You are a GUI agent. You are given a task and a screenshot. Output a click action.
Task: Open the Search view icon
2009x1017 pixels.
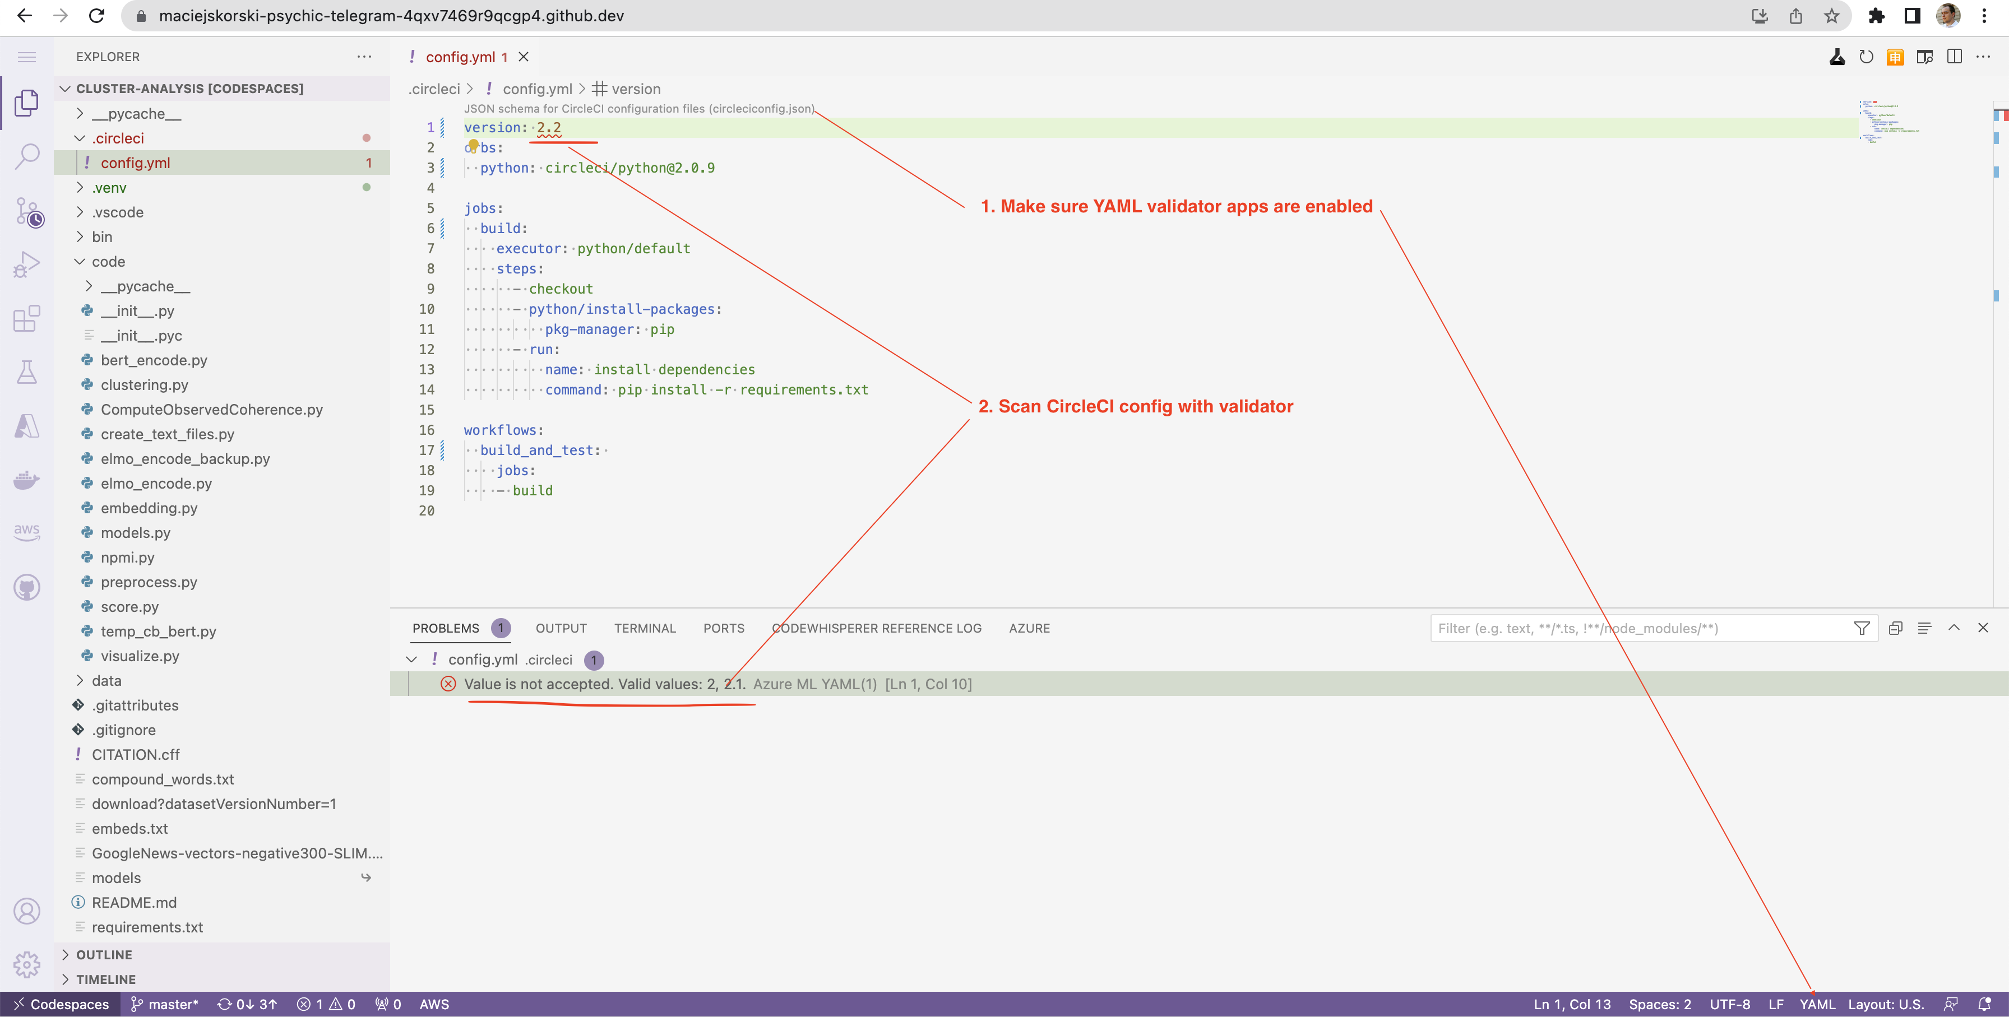pyautogui.click(x=26, y=157)
